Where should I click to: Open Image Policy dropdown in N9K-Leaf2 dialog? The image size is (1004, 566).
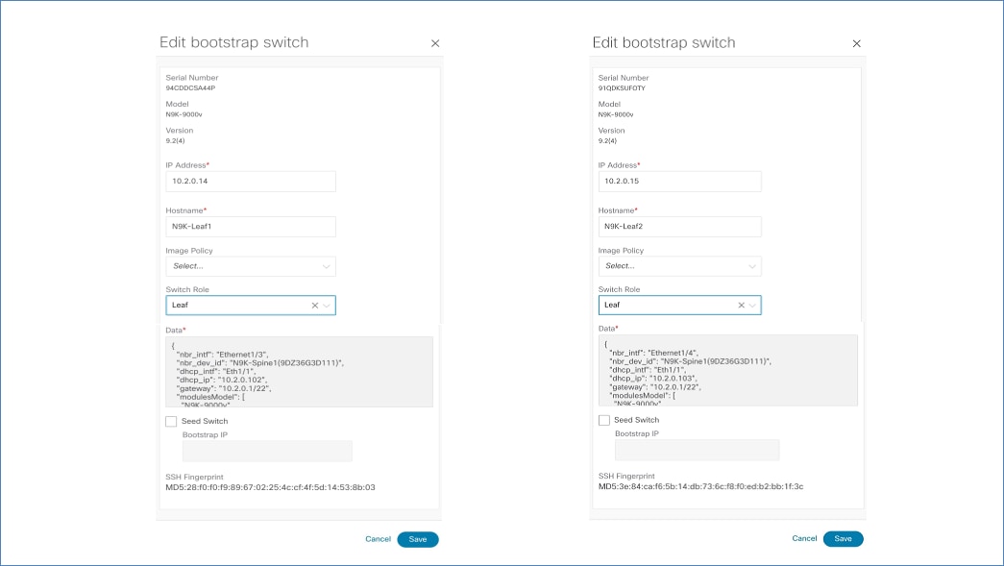(680, 266)
